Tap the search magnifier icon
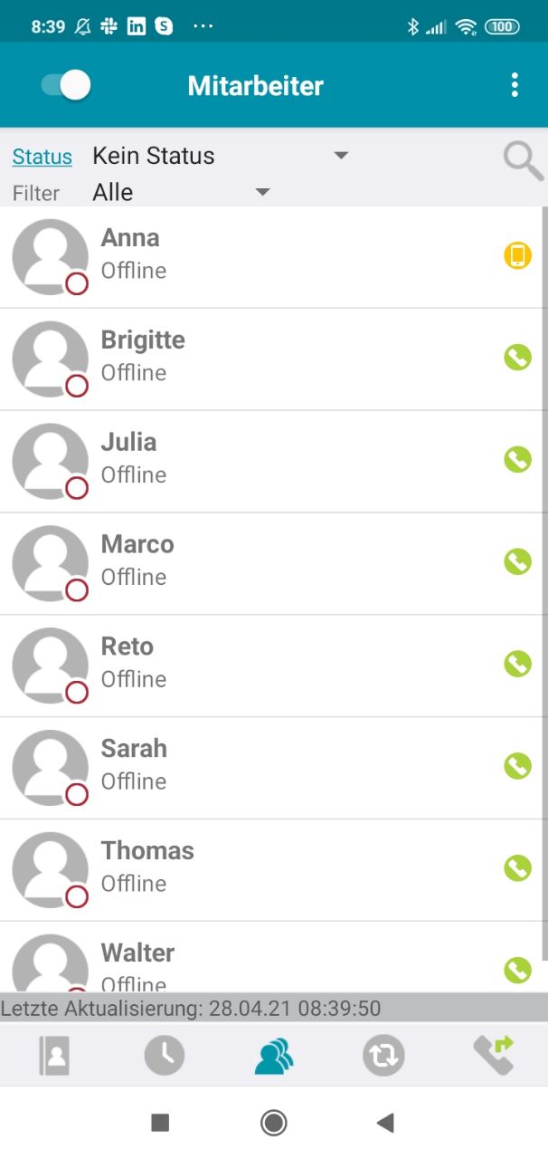The height and width of the screenshot is (1159, 548). click(523, 161)
